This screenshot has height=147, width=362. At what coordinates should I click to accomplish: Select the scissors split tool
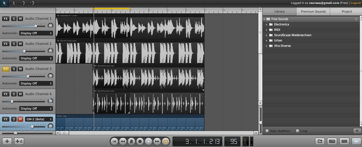coord(14,3)
